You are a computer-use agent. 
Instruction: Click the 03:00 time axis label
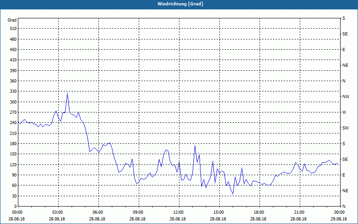(x=58, y=212)
